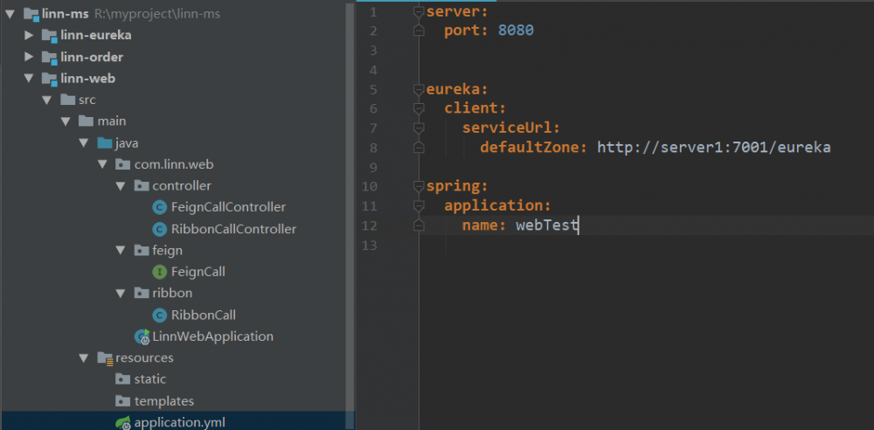Fold the eureka block in editor gutter

tap(419, 89)
